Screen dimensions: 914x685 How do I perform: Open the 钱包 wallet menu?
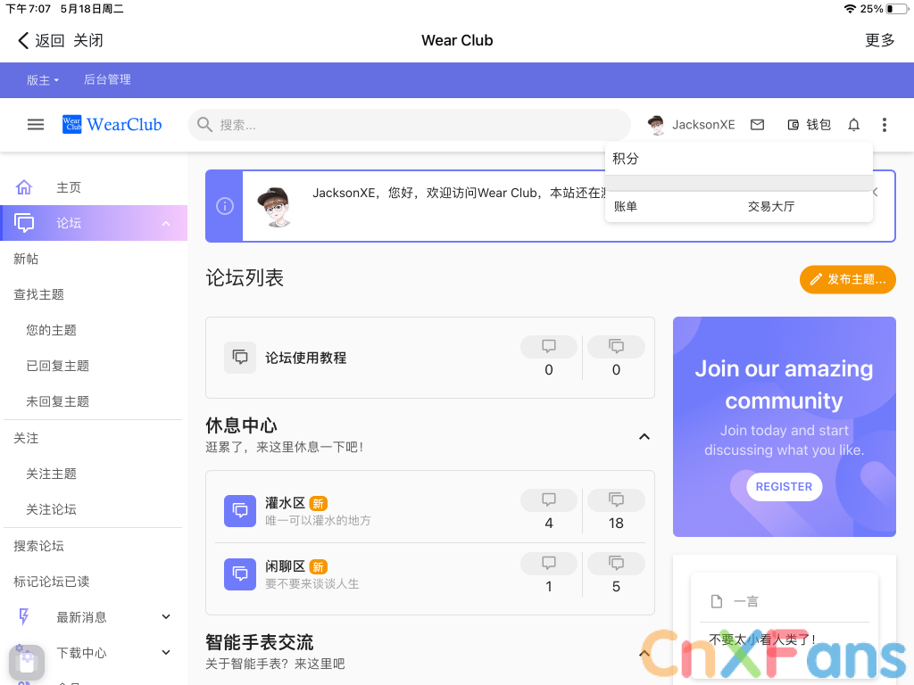pyautogui.click(x=809, y=125)
